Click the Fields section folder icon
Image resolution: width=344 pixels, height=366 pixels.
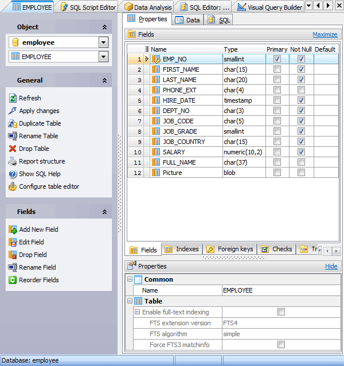pyautogui.click(x=132, y=34)
